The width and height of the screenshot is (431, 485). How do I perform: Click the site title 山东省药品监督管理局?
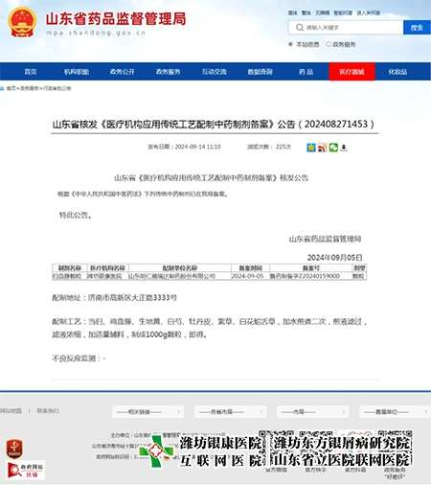click(116, 19)
